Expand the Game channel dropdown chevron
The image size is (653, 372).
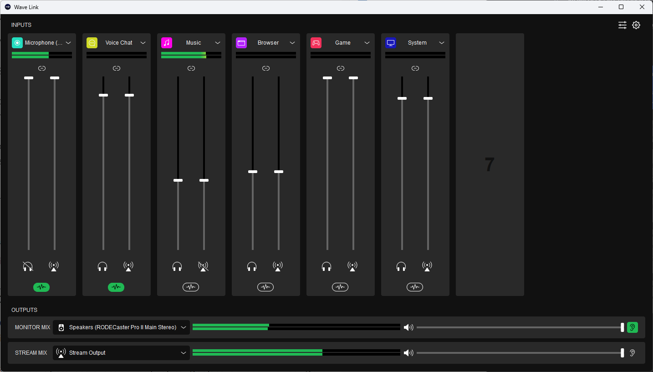coord(367,43)
